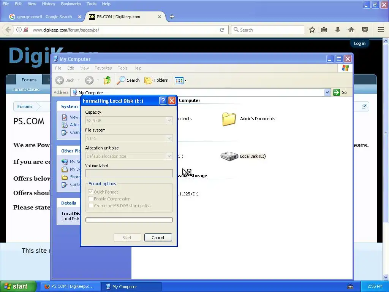This screenshot has width=389, height=292.
Task: Click the Go button beside address bar
Action: 340,92
